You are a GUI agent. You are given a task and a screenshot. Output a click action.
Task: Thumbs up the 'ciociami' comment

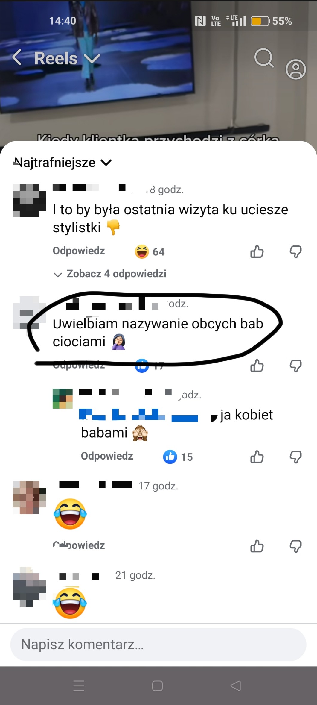pos(257,366)
